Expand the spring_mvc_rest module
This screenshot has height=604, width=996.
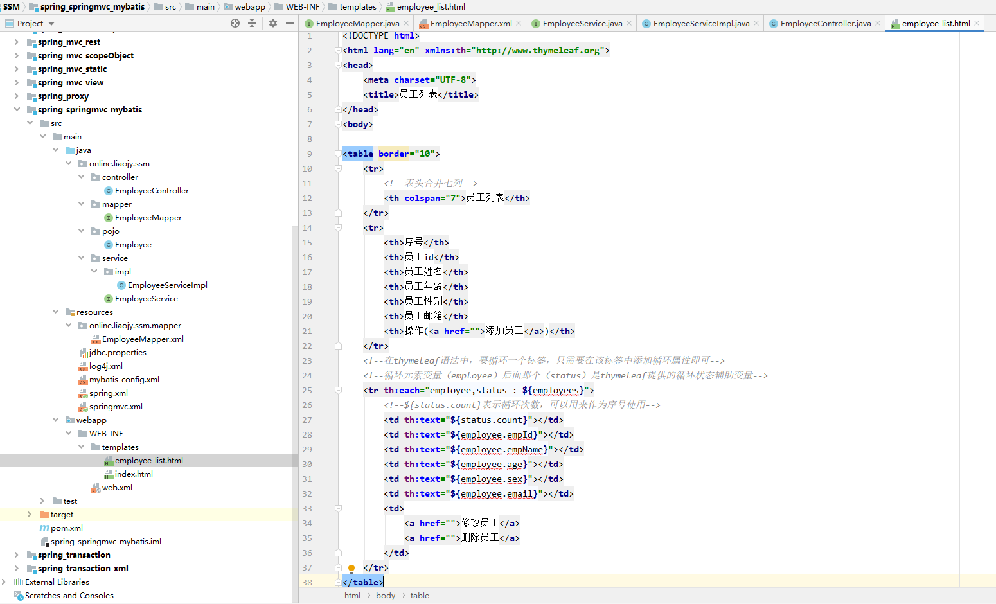[17, 42]
